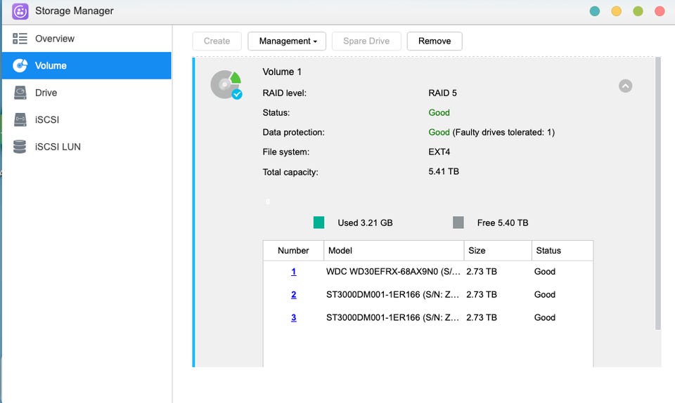Click the teal window control circle
Image resolution: width=675 pixels, height=403 pixels.
(x=595, y=11)
